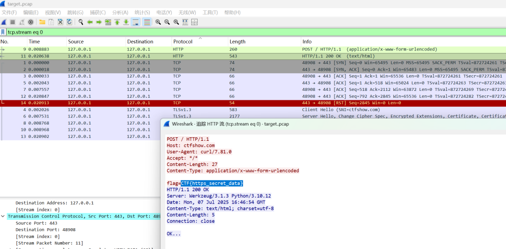This screenshot has width=506, height=249.
Task: Click the display filter bookmark icon
Action: coord(3,32)
